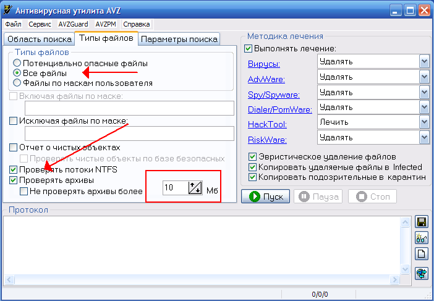Open the Сервис menu

point(40,24)
